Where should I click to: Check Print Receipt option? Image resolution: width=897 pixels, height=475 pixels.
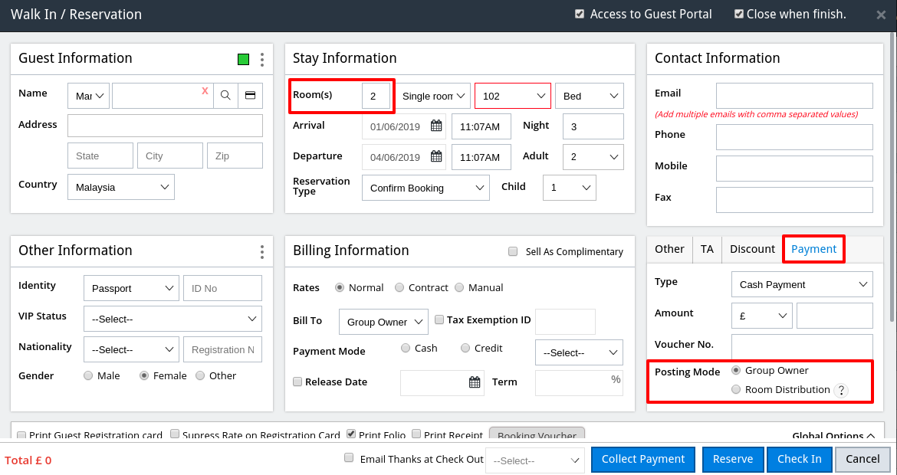416,434
